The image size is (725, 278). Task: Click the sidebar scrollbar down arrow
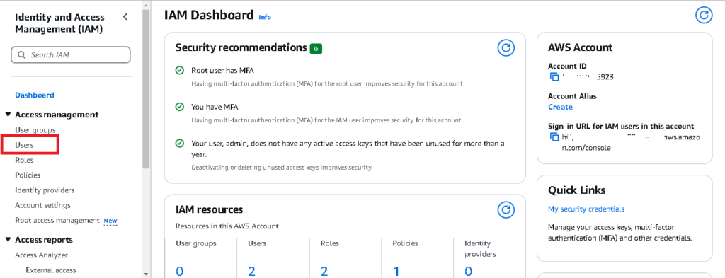tap(146, 274)
